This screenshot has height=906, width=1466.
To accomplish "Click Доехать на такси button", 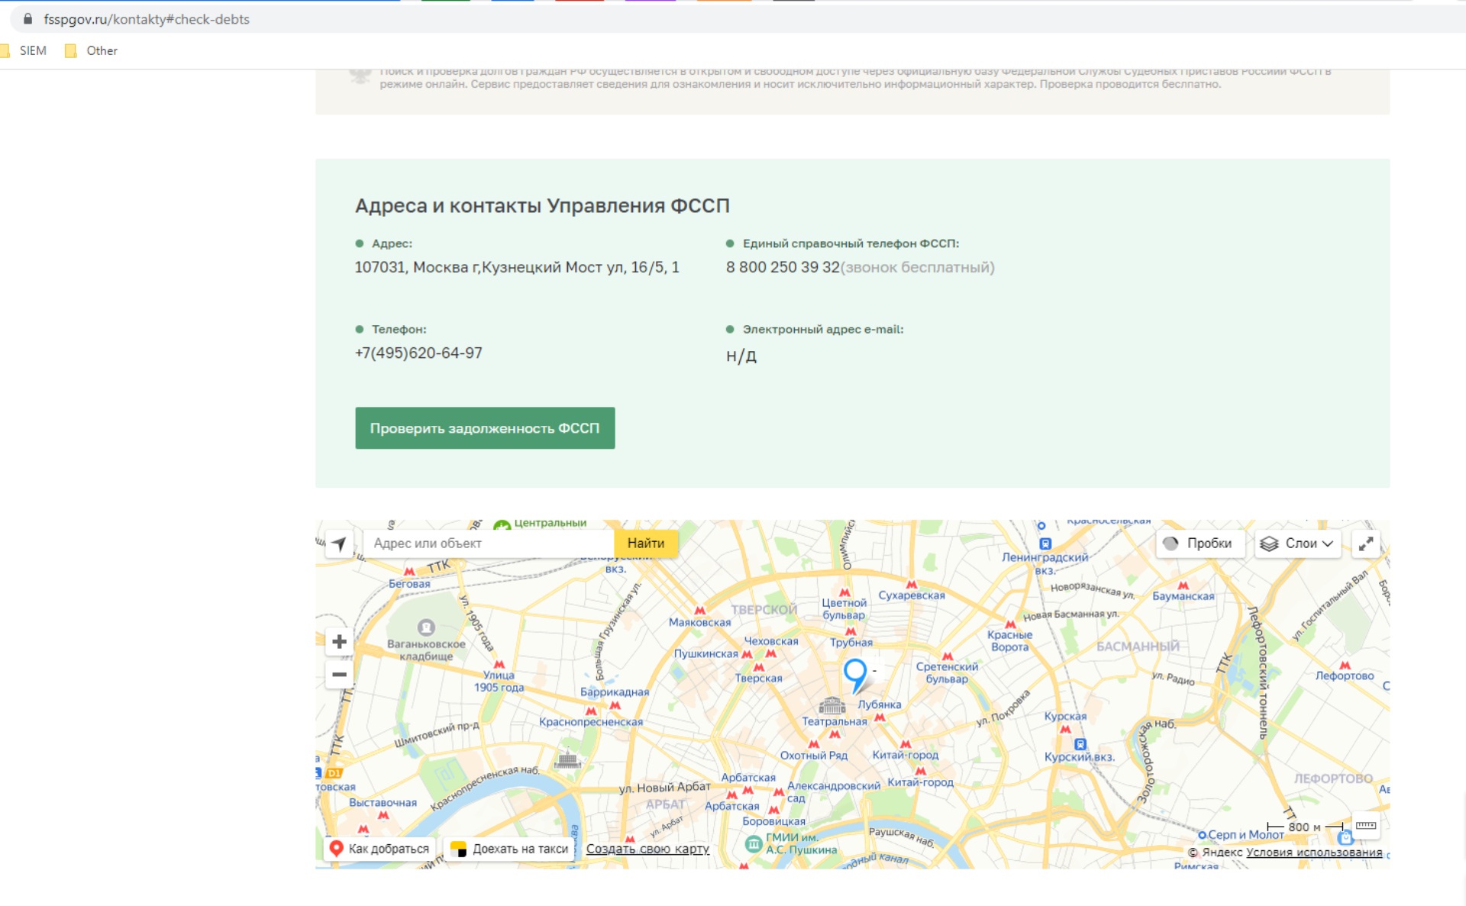I will 510,849.
